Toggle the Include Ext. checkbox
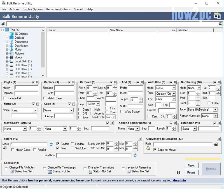The image size is (224, 189). coord(5,98)
